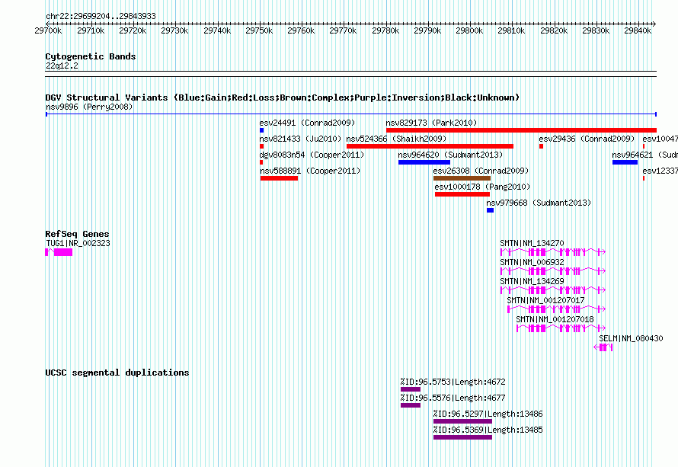The width and height of the screenshot is (678, 467).
Task: Click the chr22:29699204..29843933 coordinate label
Action: tap(101, 16)
